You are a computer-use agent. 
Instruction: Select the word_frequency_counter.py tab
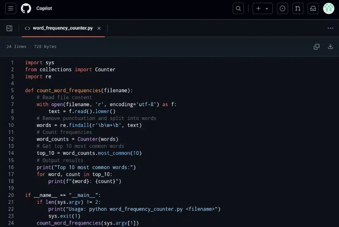(63, 28)
